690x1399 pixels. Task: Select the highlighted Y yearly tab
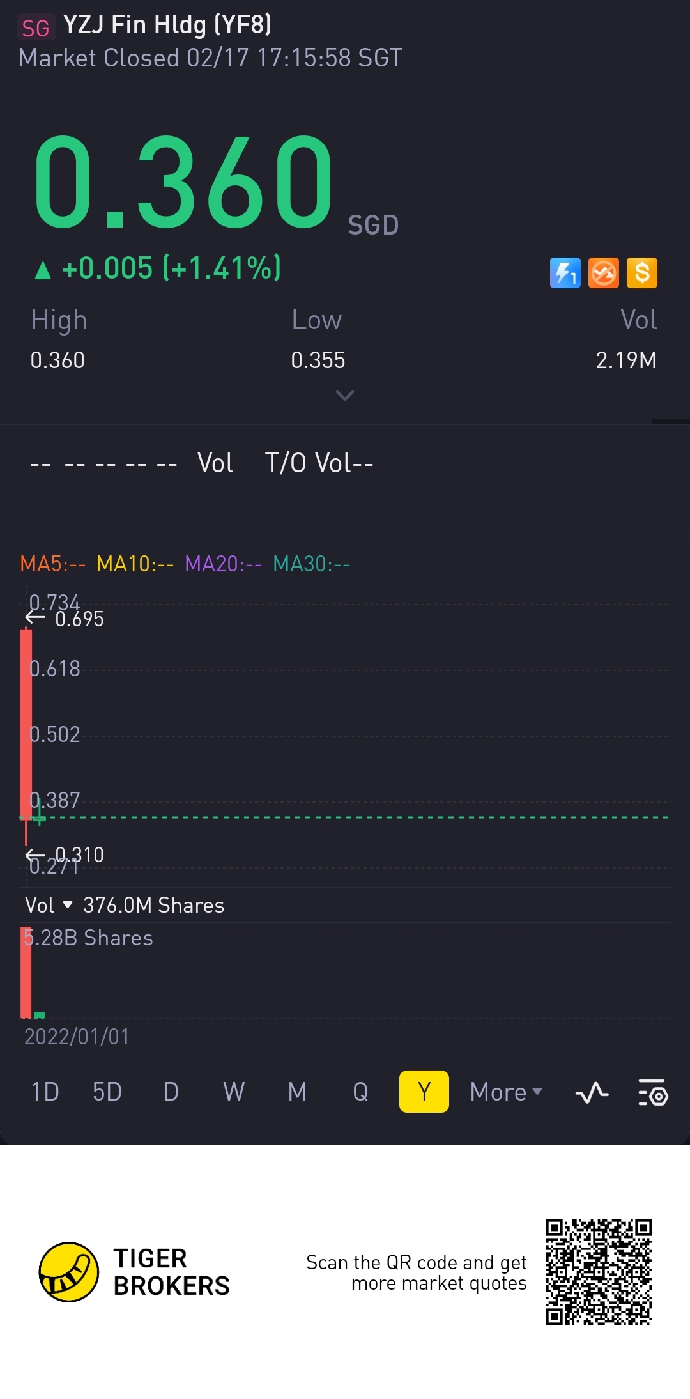tap(424, 1092)
